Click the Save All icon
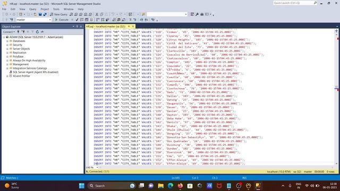 45,14
